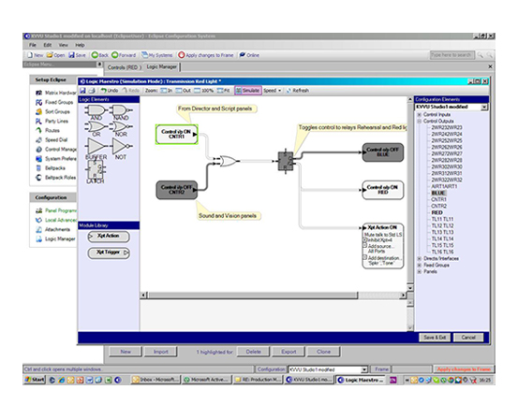Open the File menu
The width and height of the screenshot is (518, 419).
33,45
